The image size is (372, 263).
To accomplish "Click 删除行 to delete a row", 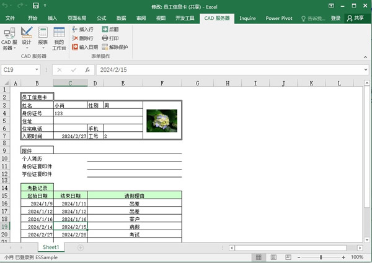I will (x=83, y=38).
